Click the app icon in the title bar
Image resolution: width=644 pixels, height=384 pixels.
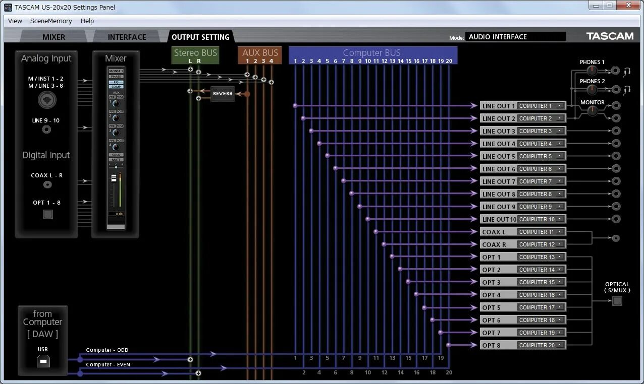(x=8, y=7)
